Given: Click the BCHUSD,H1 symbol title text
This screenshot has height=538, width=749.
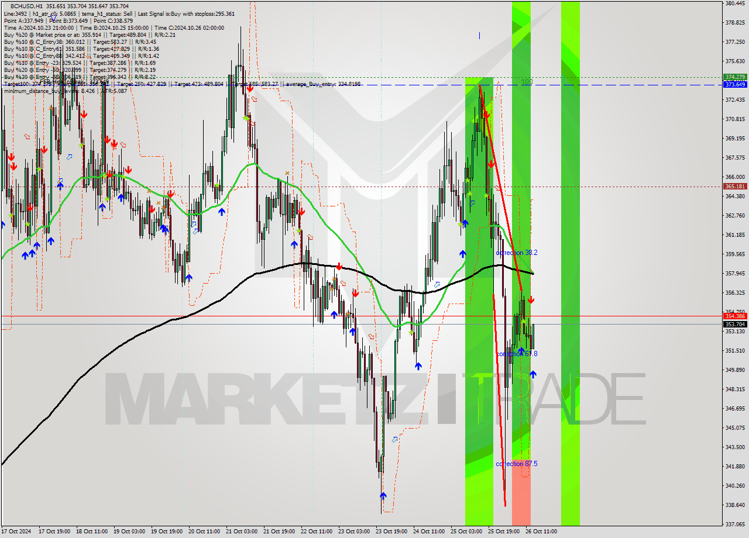Looking at the screenshot, I should tap(26, 6).
